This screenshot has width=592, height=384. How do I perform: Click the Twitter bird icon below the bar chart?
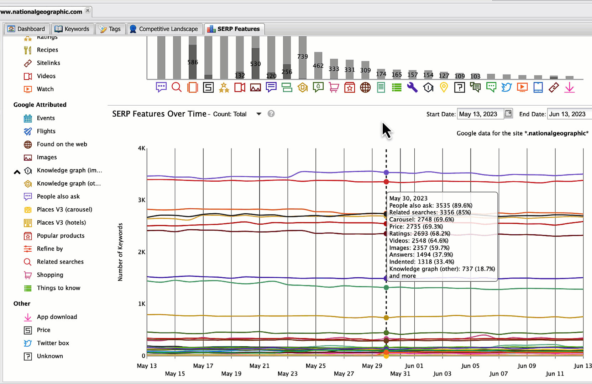click(x=506, y=87)
